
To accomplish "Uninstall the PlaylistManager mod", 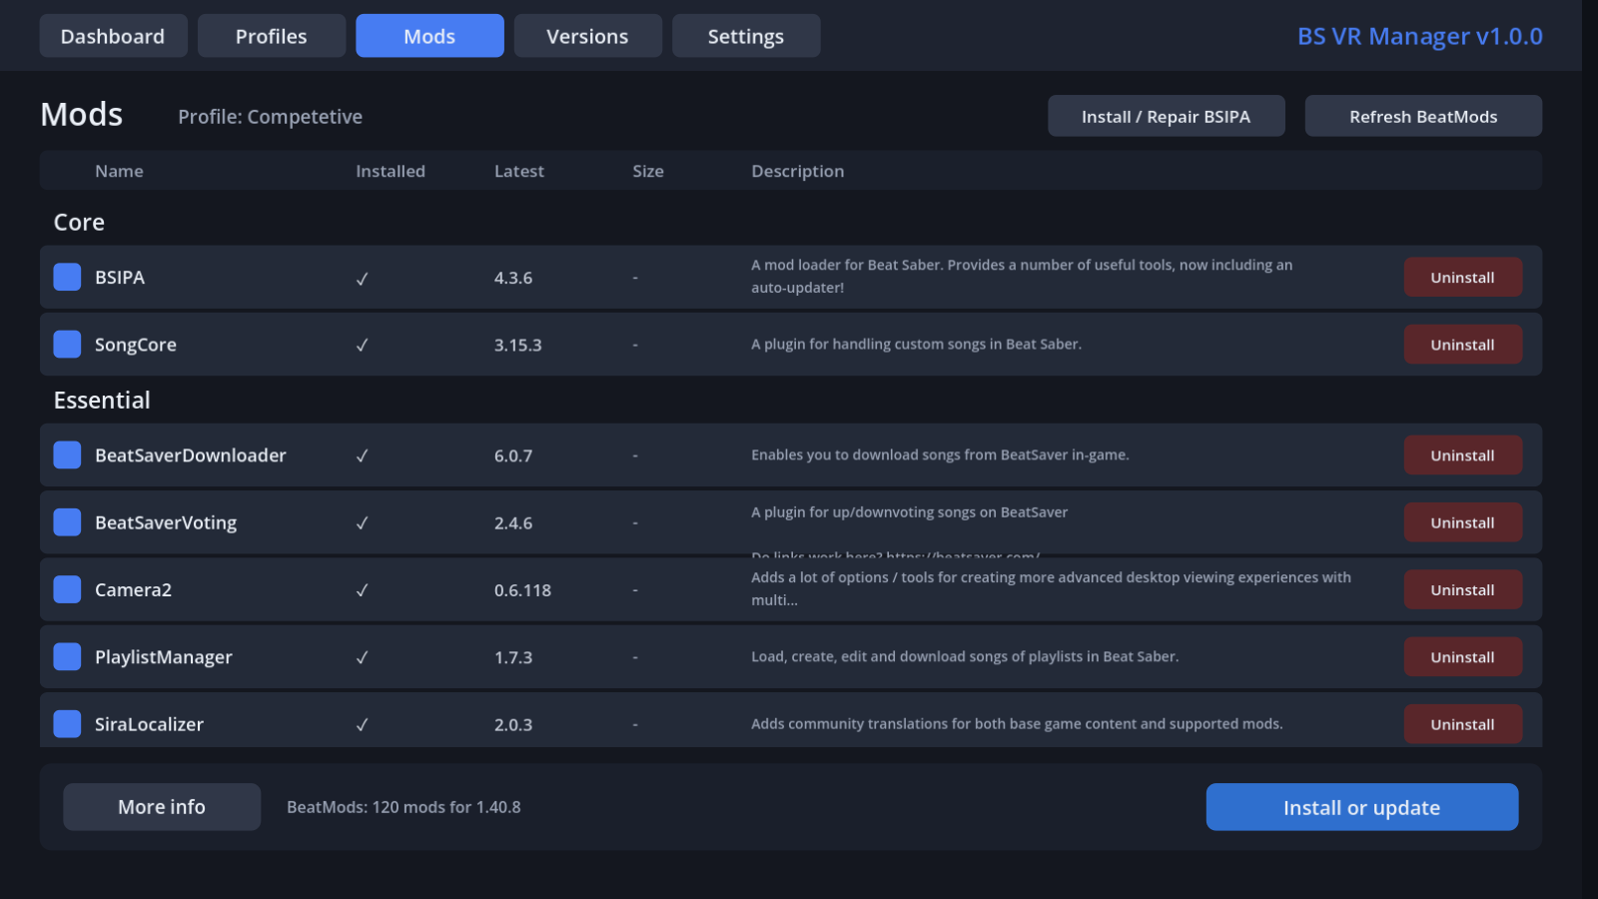I will pyautogui.click(x=1462, y=656).
